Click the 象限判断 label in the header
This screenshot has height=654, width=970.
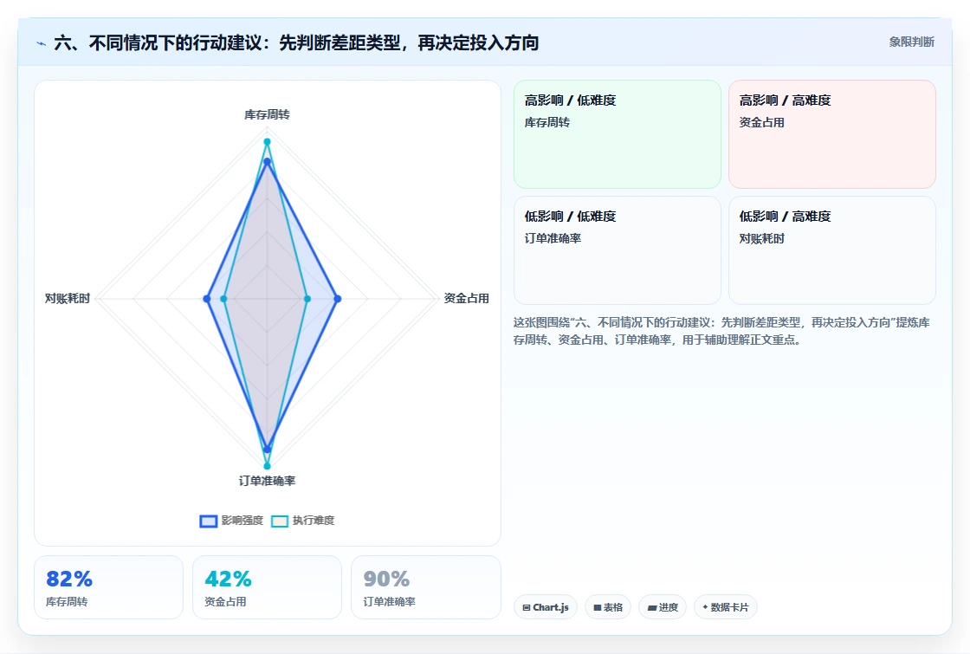click(911, 42)
